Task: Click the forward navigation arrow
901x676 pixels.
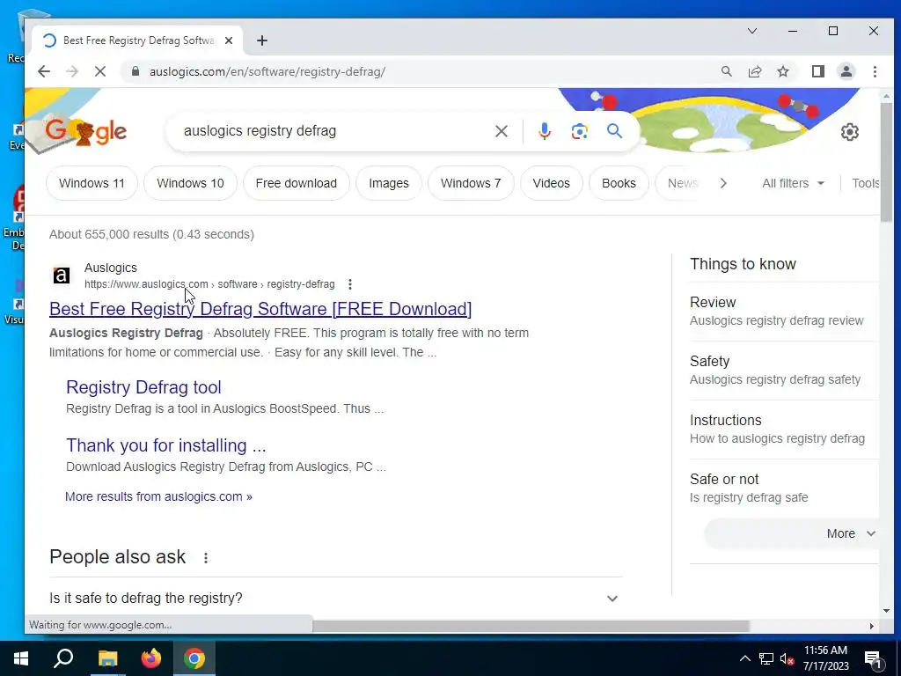Action: 72,71
